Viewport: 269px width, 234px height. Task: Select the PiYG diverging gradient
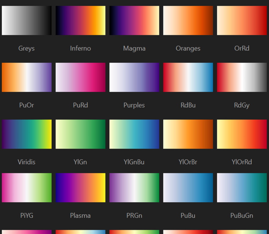27,188
